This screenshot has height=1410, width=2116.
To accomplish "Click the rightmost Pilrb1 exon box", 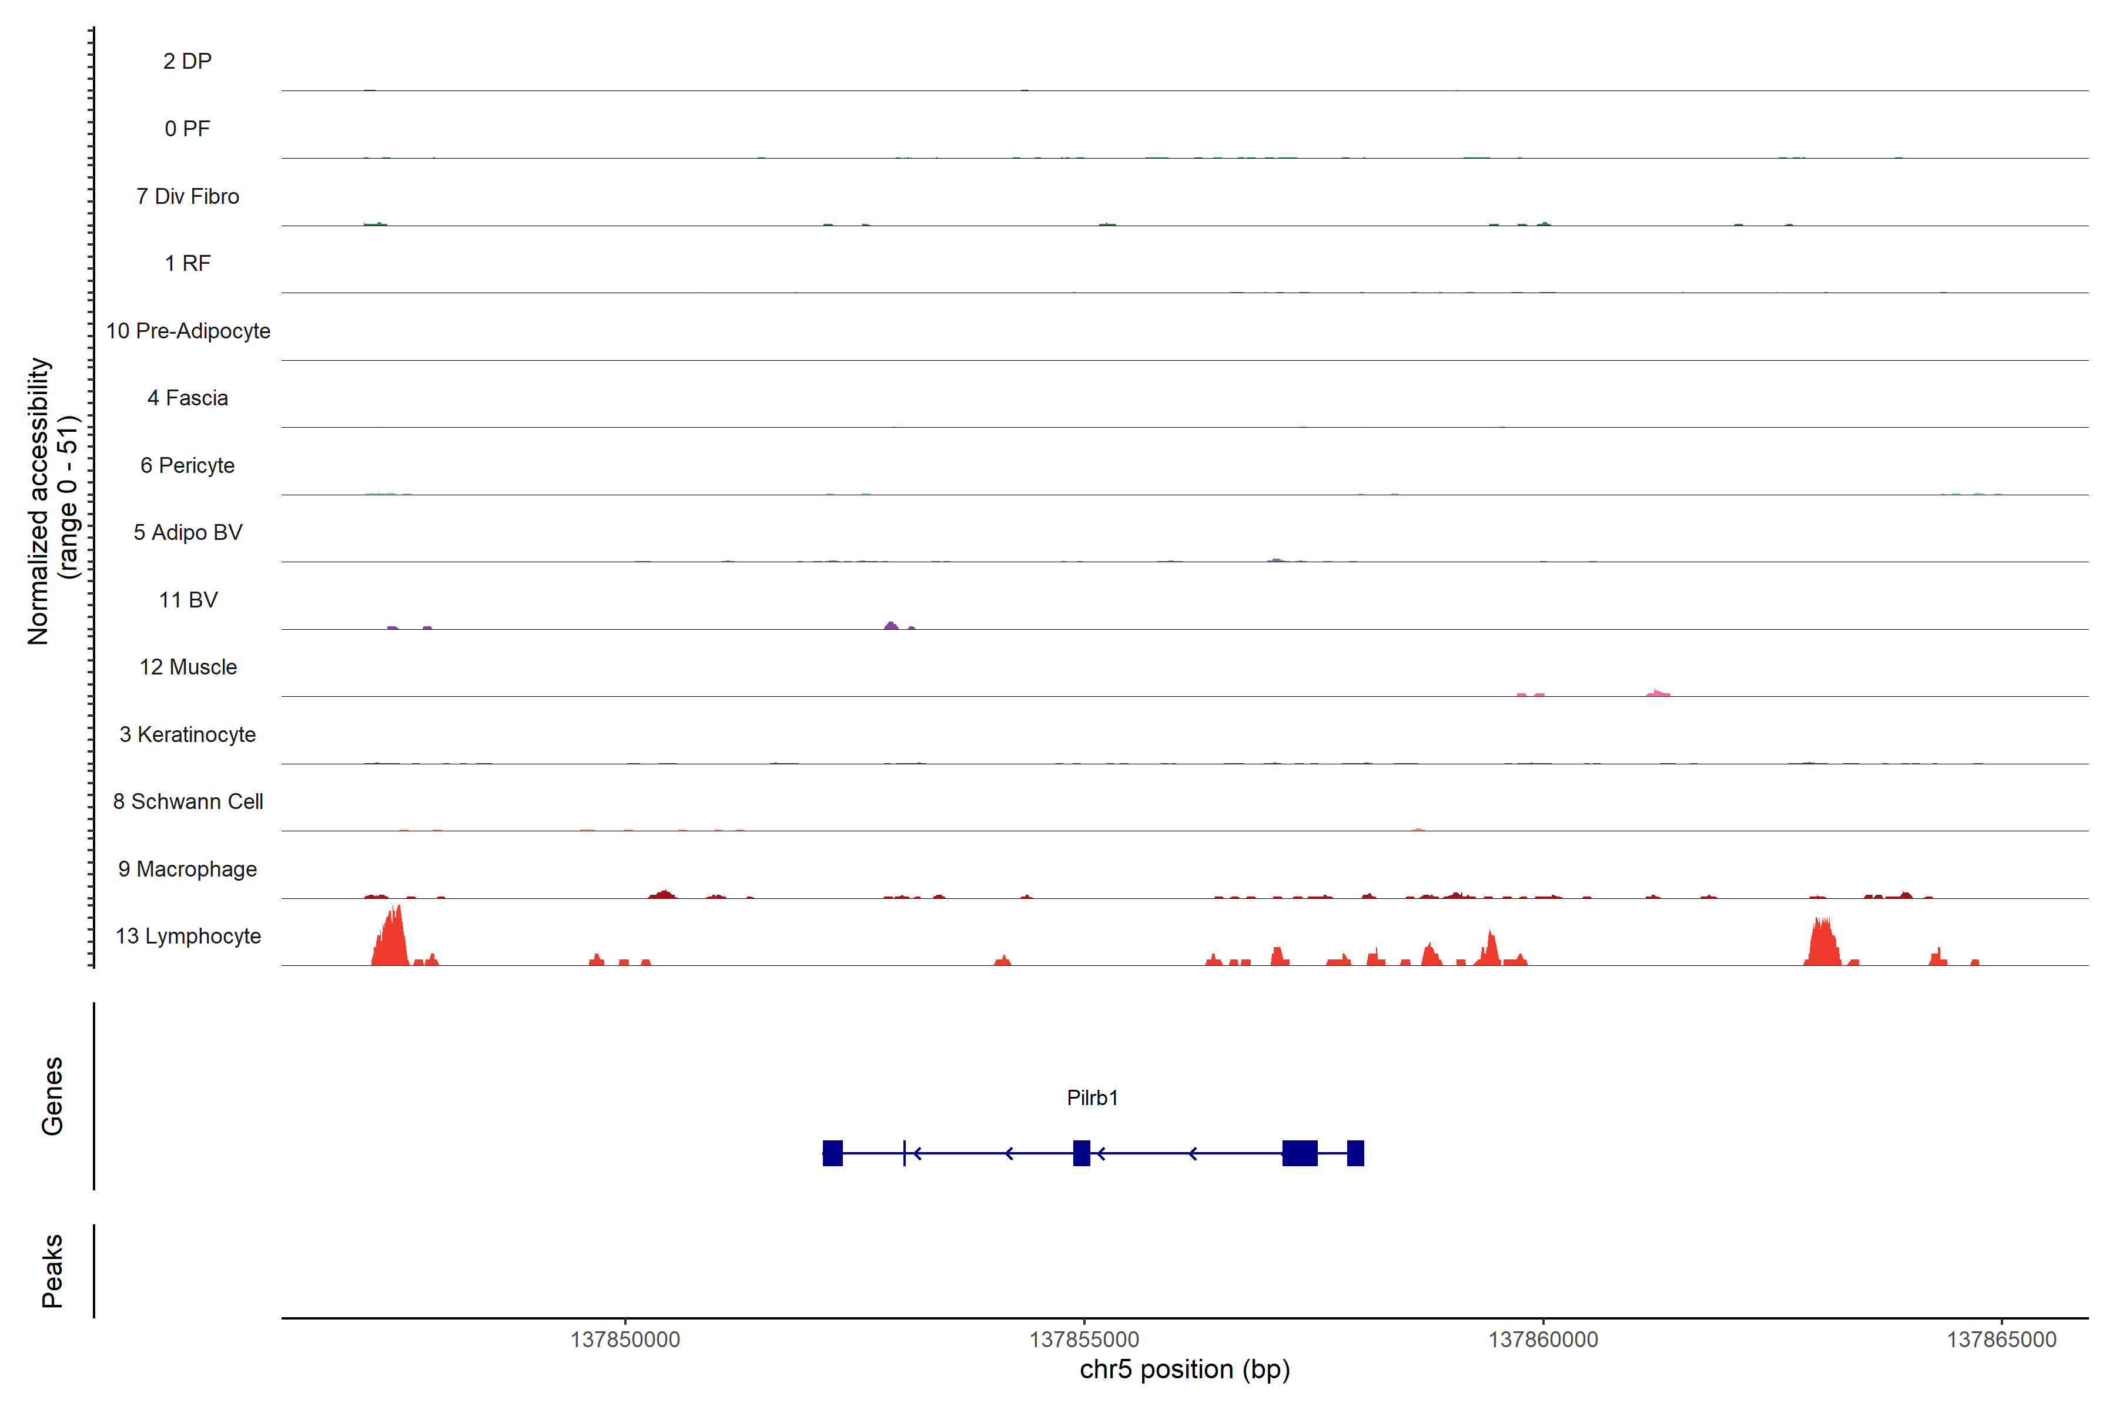I will tap(1355, 1153).
